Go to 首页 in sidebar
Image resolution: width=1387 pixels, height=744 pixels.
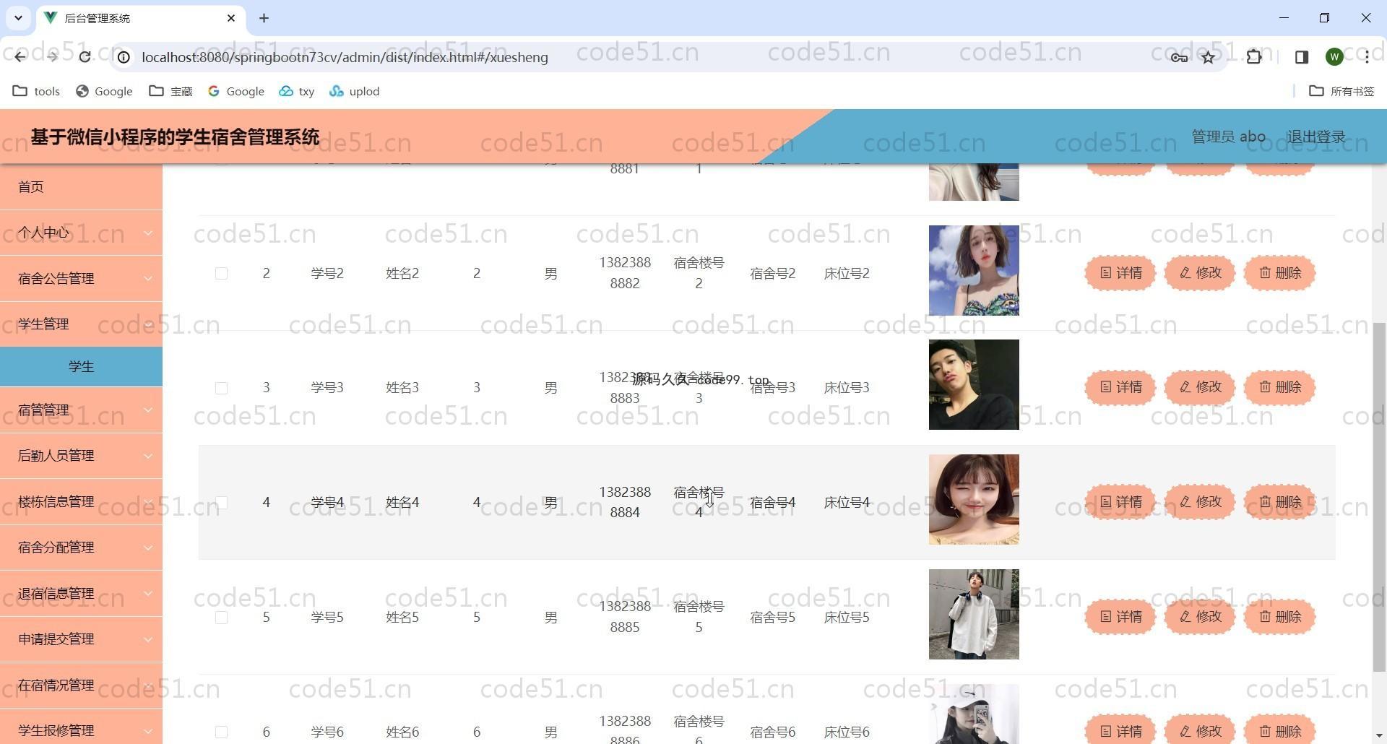(81, 187)
